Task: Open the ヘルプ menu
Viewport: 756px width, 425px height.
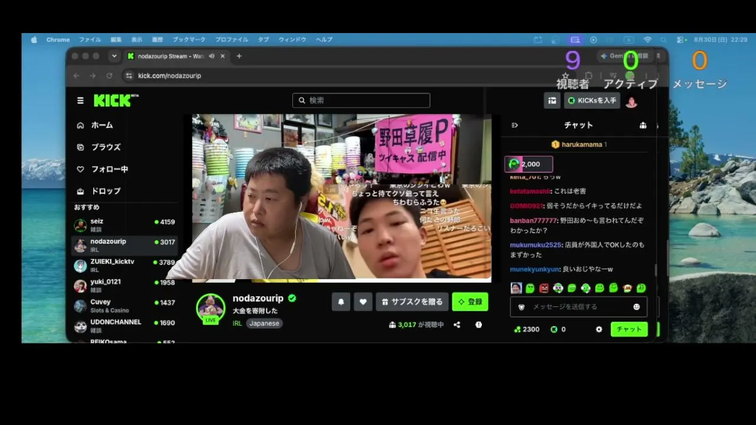Action: (324, 40)
